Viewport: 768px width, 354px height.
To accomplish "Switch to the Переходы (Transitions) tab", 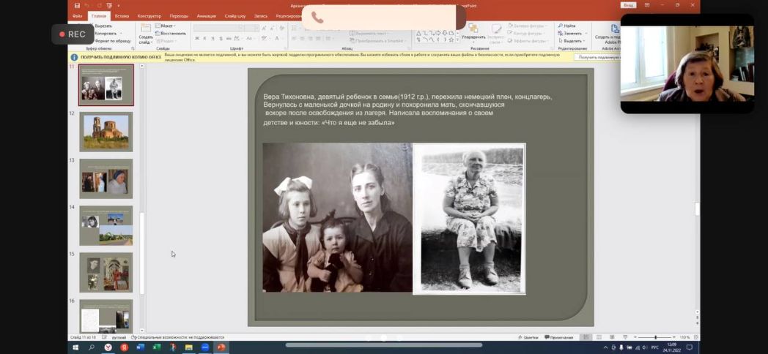I will click(x=178, y=15).
